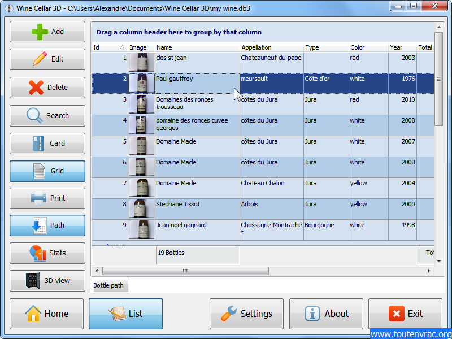452x339 pixels.
Task: Click 'Drag a column header here' group panel
Action: [x=263, y=32]
